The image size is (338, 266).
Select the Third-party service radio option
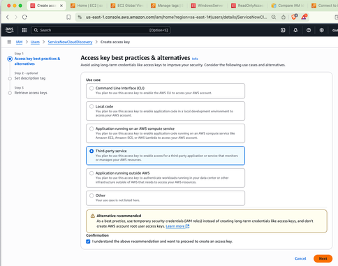(91, 151)
